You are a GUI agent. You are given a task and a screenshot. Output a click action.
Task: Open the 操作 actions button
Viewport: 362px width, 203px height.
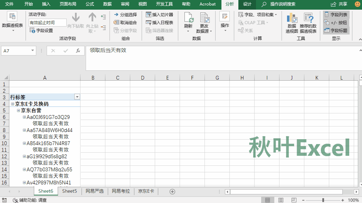(x=225, y=22)
